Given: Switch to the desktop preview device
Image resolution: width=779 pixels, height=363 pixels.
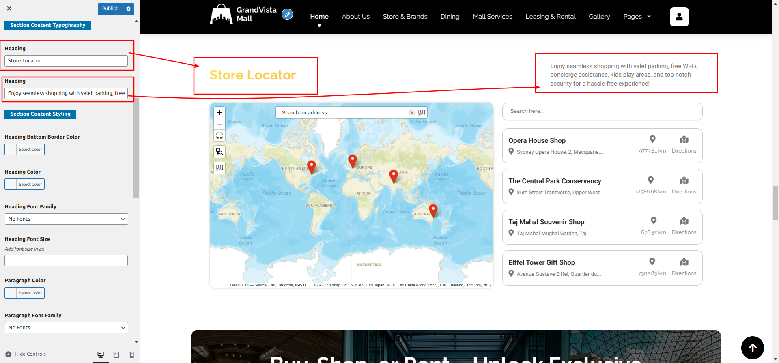Looking at the screenshot, I should tap(101, 354).
